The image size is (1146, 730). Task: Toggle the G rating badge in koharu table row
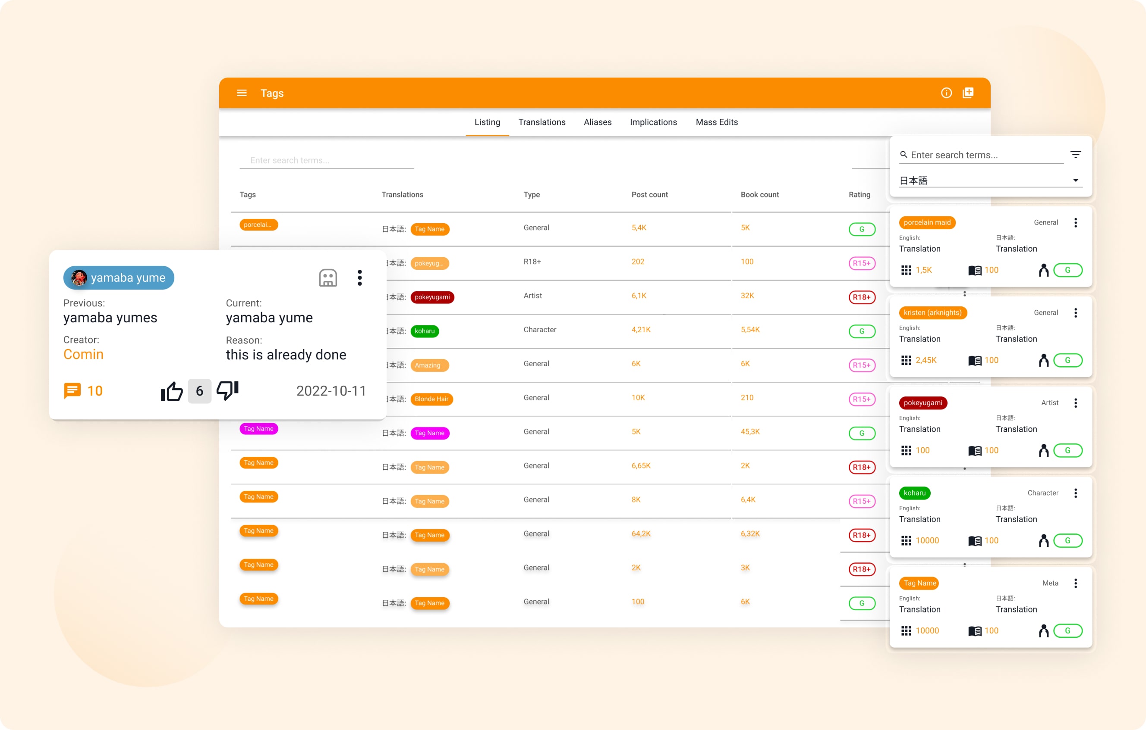(x=861, y=331)
